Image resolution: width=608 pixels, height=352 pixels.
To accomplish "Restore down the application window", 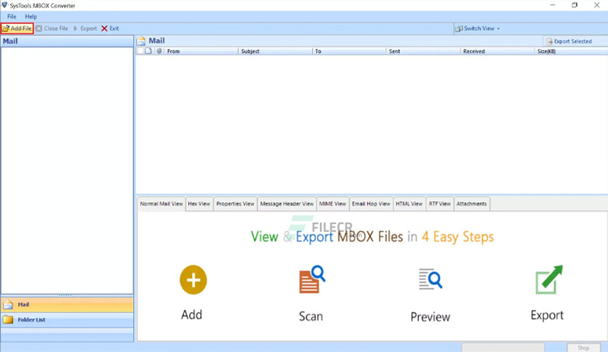I will (x=575, y=5).
